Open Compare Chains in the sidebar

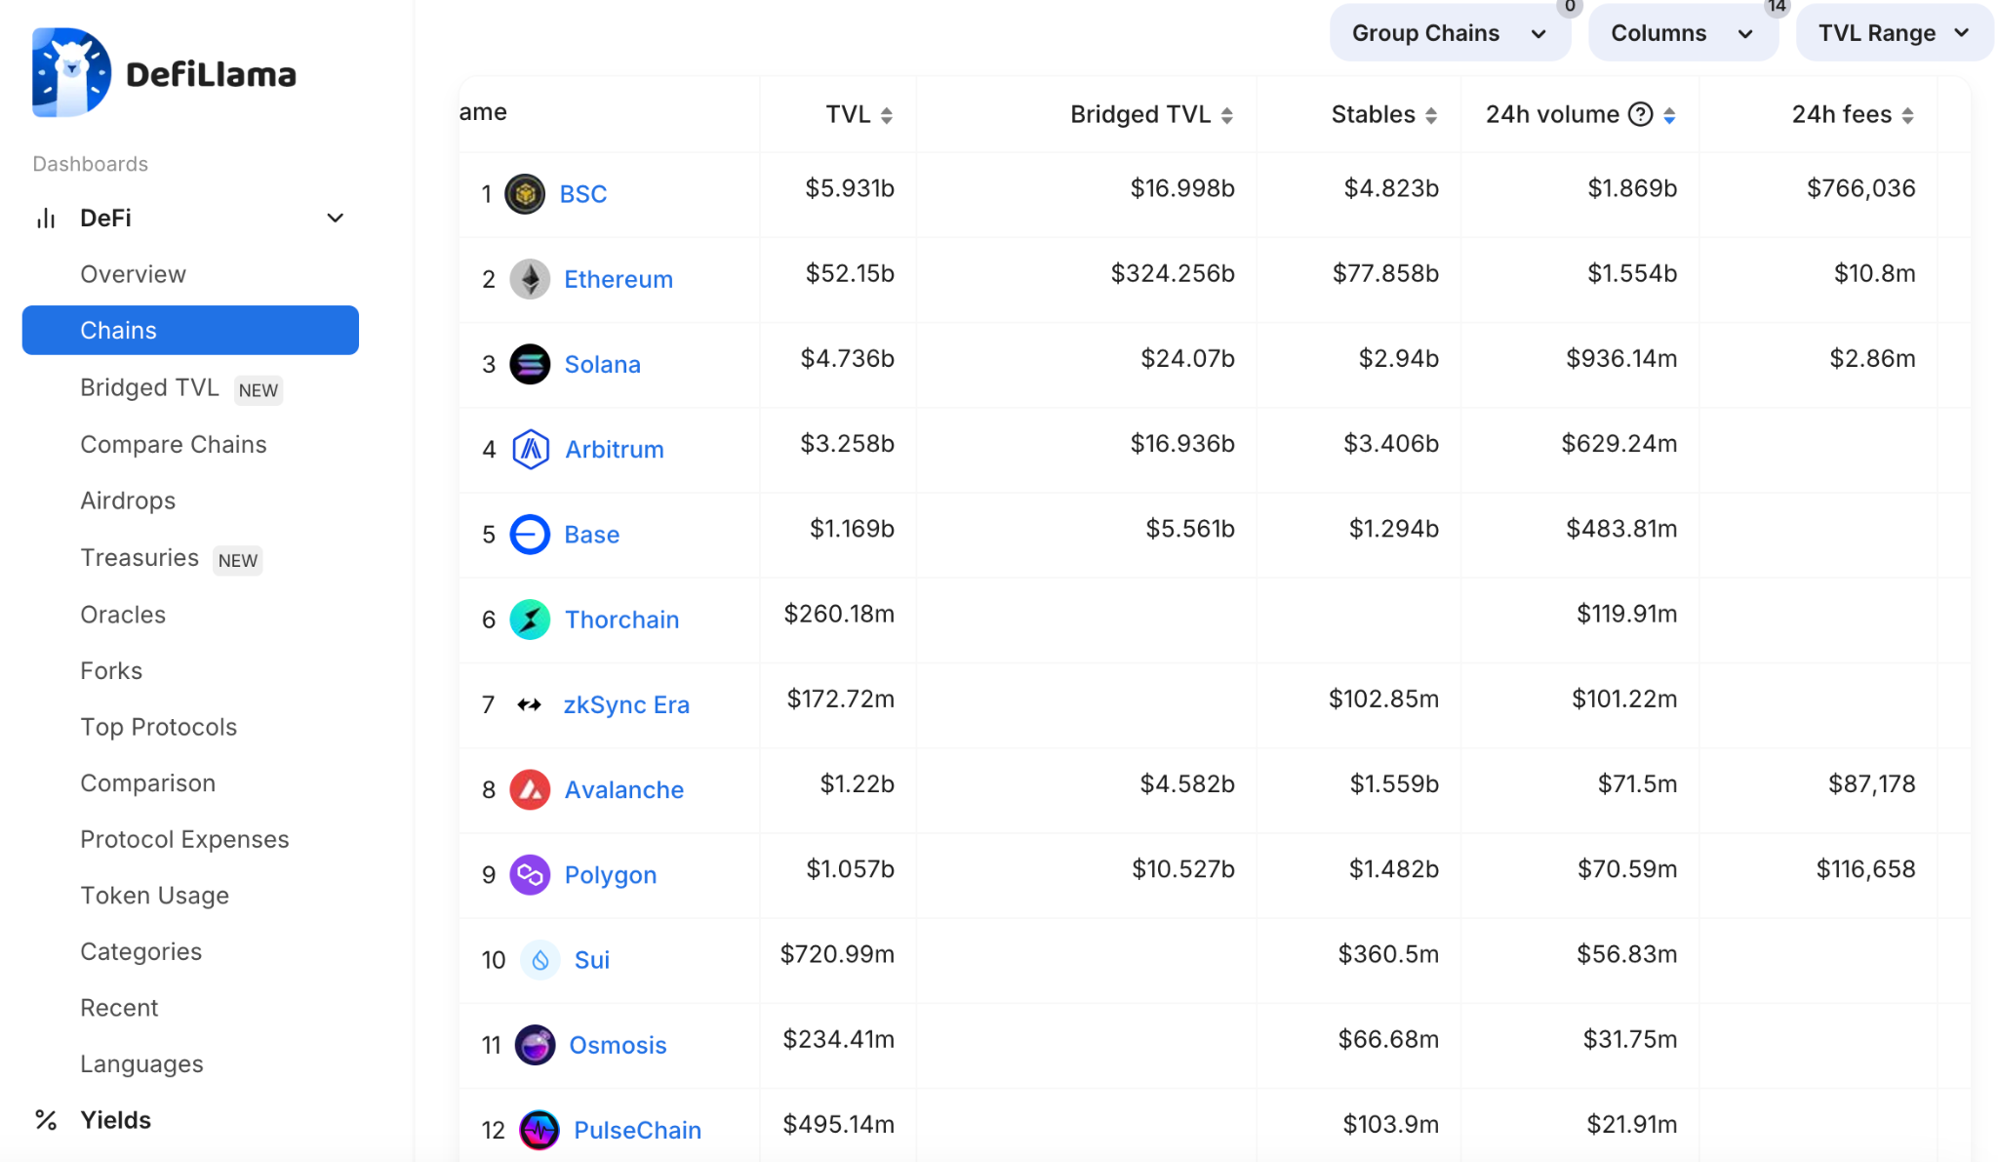(173, 444)
